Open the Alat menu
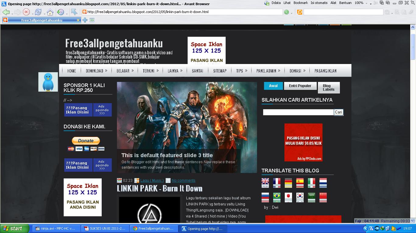Screen dimensions: 416x233 tap(333, 3)
